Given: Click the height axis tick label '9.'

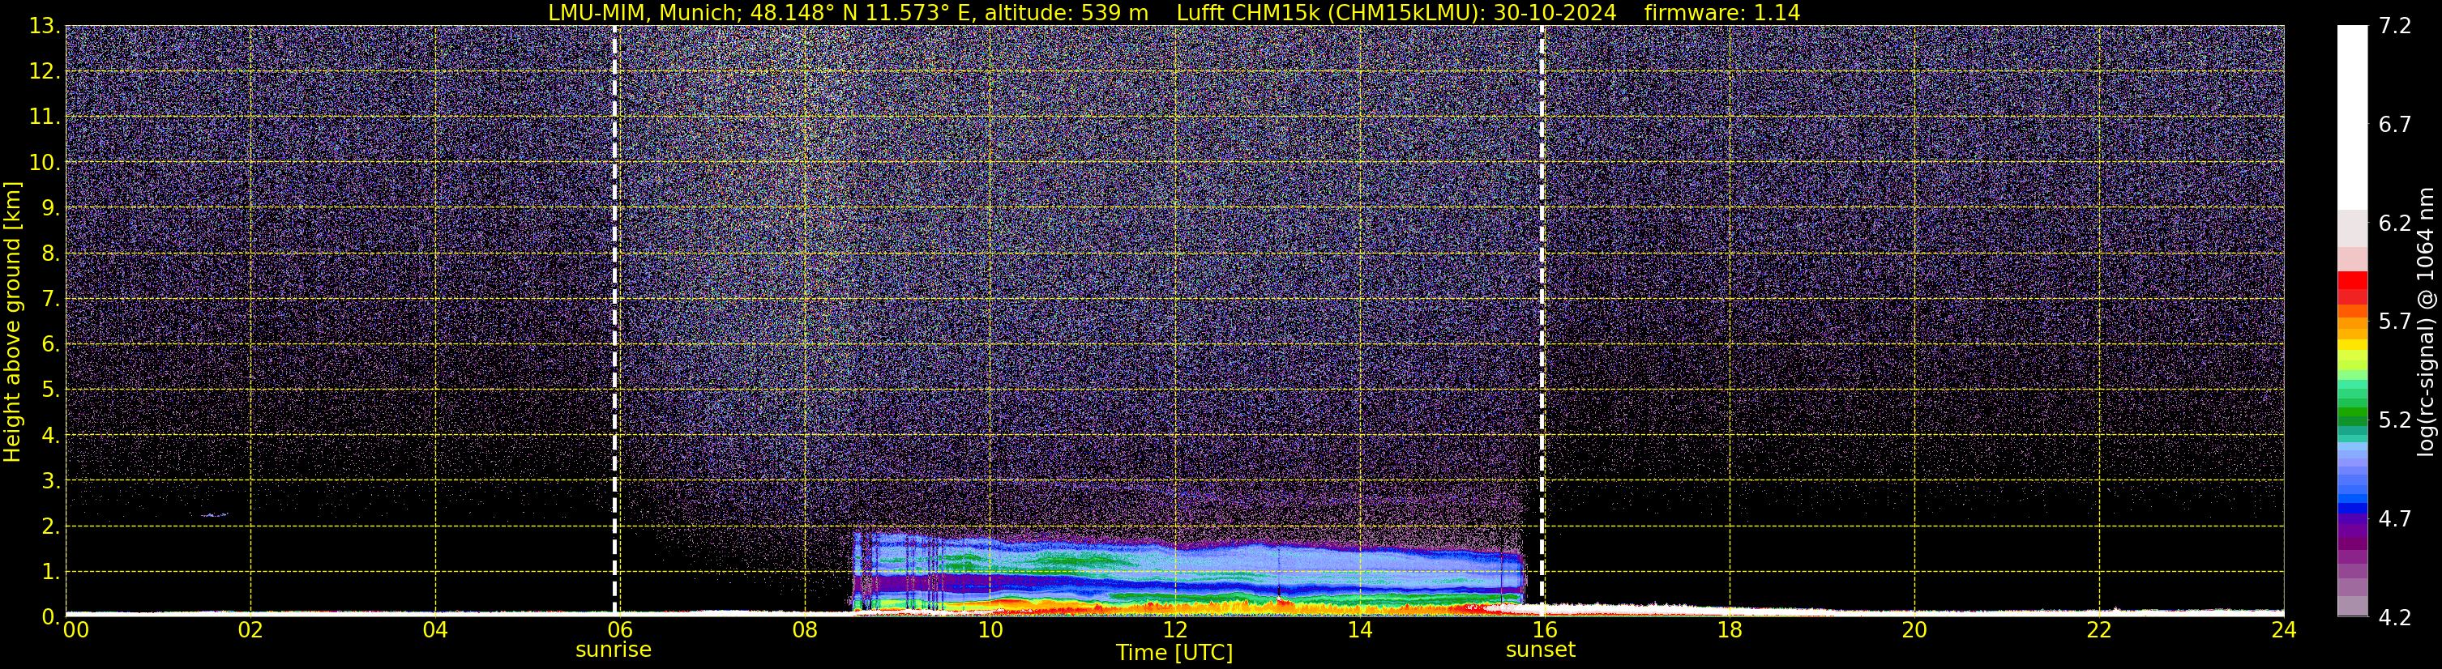Looking at the screenshot, I should 50,207.
